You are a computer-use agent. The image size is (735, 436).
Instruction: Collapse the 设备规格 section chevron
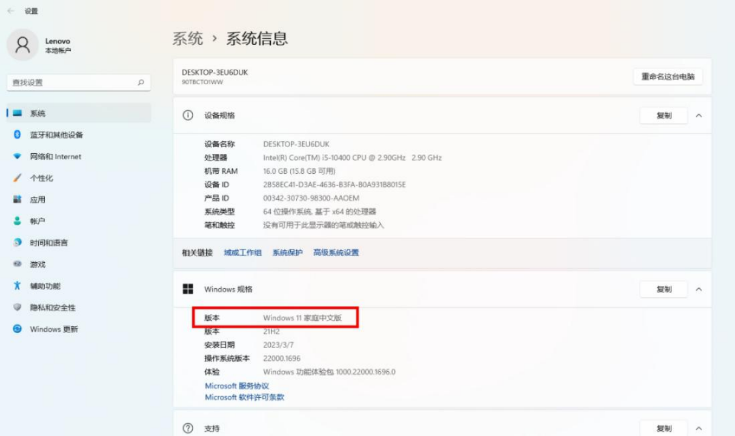coord(699,115)
